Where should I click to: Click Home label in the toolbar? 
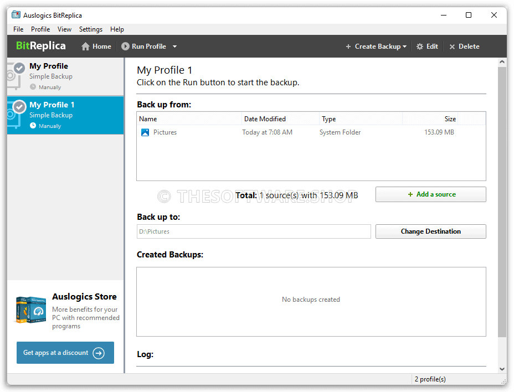click(x=101, y=47)
